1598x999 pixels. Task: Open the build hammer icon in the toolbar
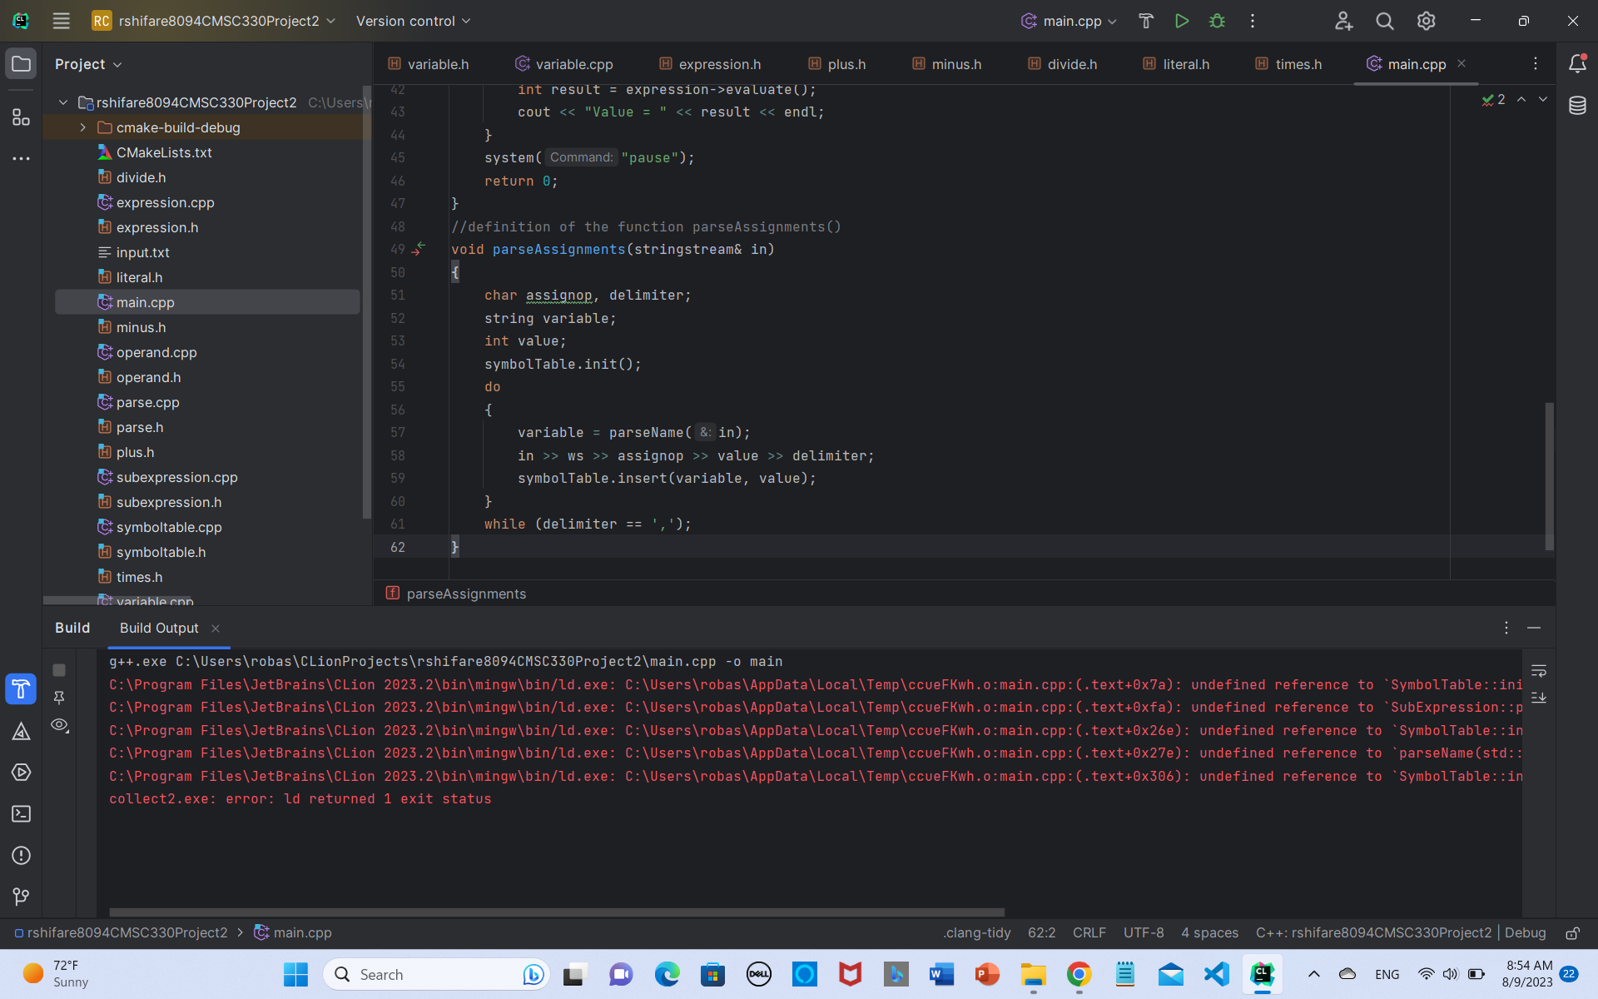tap(1146, 21)
